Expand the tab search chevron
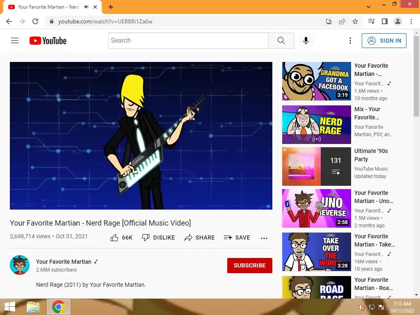 pos(369,7)
